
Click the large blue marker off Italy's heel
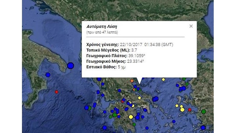pyautogui.click(x=70, y=66)
